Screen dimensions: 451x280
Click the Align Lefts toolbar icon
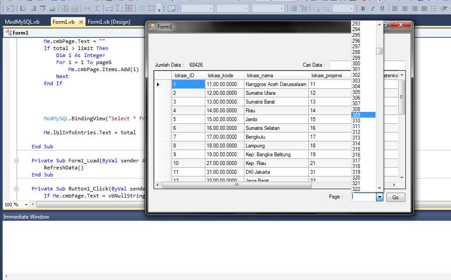(23, 7)
